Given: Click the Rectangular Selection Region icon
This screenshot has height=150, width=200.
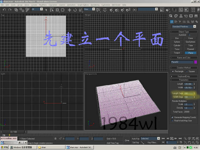Looking at the screenshot, I should point(57,10).
